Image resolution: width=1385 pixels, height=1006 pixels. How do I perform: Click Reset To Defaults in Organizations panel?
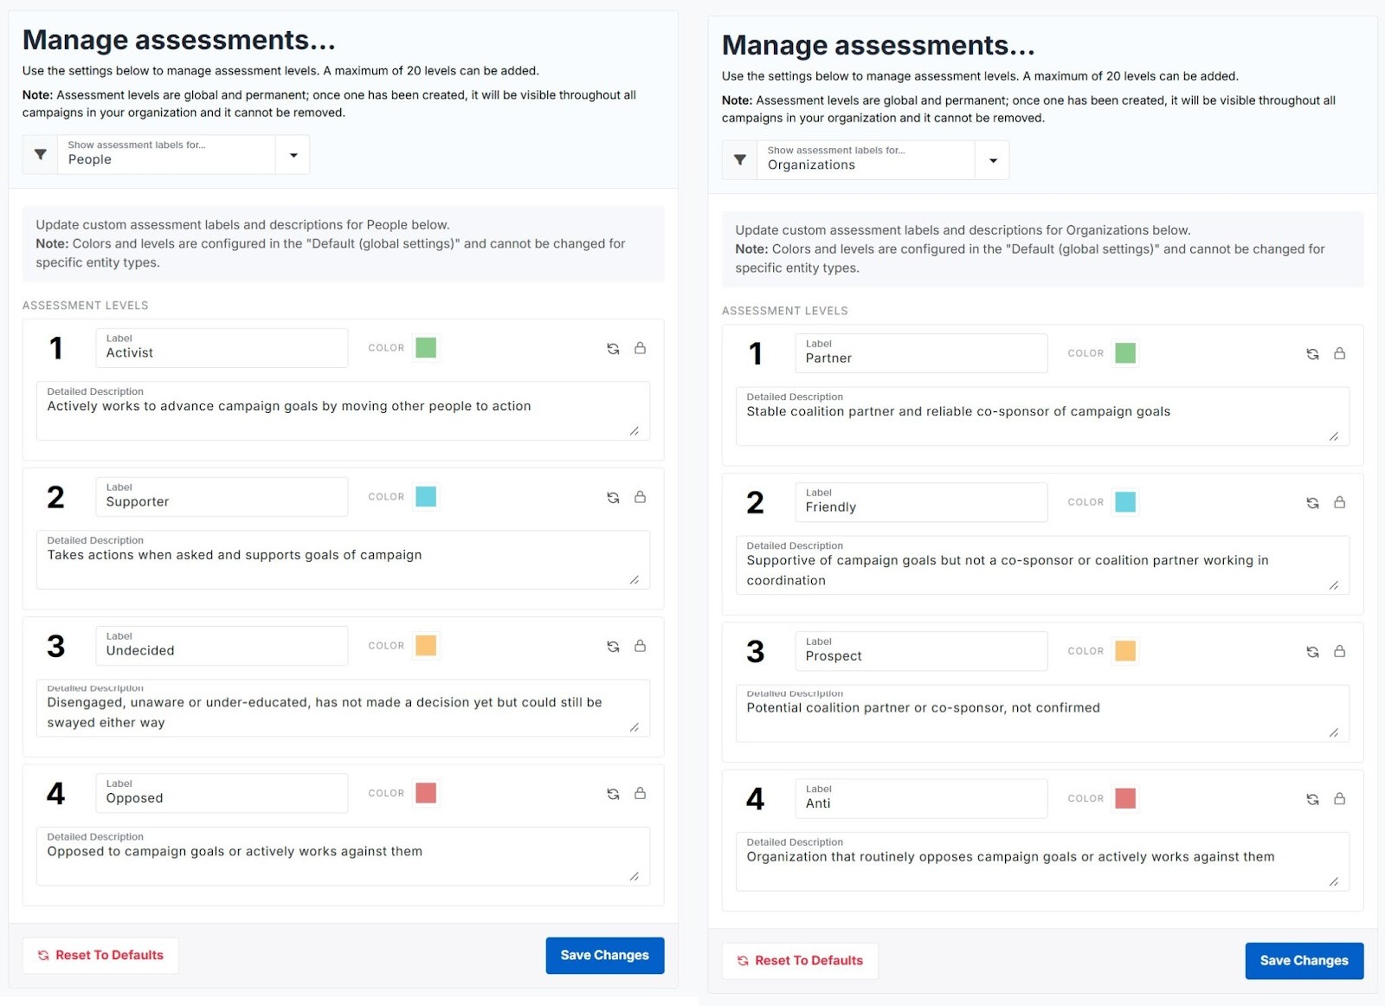800,960
